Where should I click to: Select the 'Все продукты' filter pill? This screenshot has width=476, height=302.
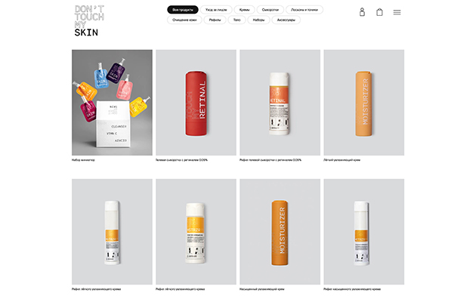click(x=183, y=10)
